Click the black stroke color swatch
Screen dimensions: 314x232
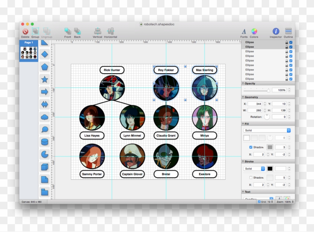click(x=270, y=169)
